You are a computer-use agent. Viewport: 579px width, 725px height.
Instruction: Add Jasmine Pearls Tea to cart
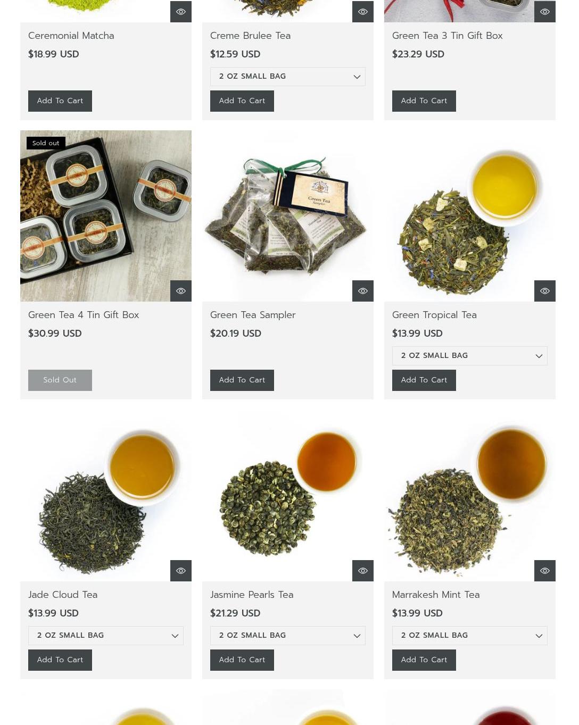point(242,660)
